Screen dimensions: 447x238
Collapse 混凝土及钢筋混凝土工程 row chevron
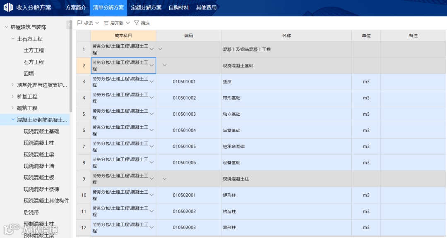pos(161,49)
